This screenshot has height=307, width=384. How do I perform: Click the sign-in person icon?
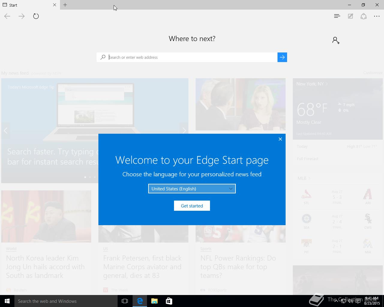[336, 40]
